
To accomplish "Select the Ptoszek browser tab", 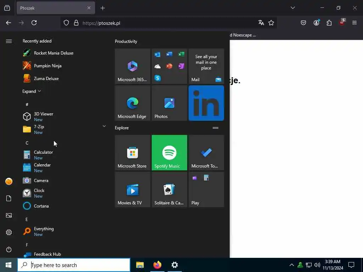I will 56,8.
